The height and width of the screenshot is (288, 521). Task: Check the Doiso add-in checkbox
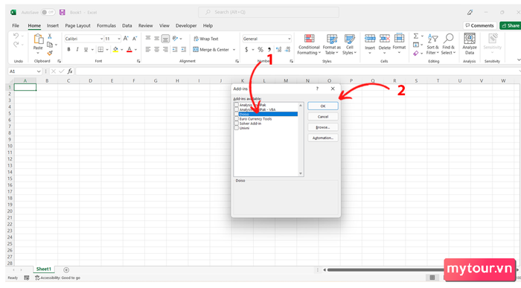[236, 114]
